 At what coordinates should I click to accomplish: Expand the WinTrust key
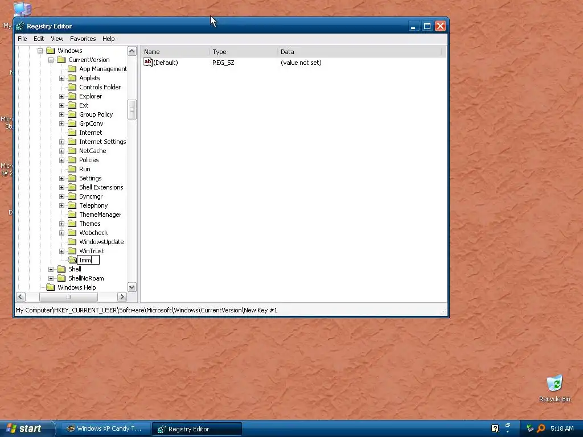(x=61, y=251)
